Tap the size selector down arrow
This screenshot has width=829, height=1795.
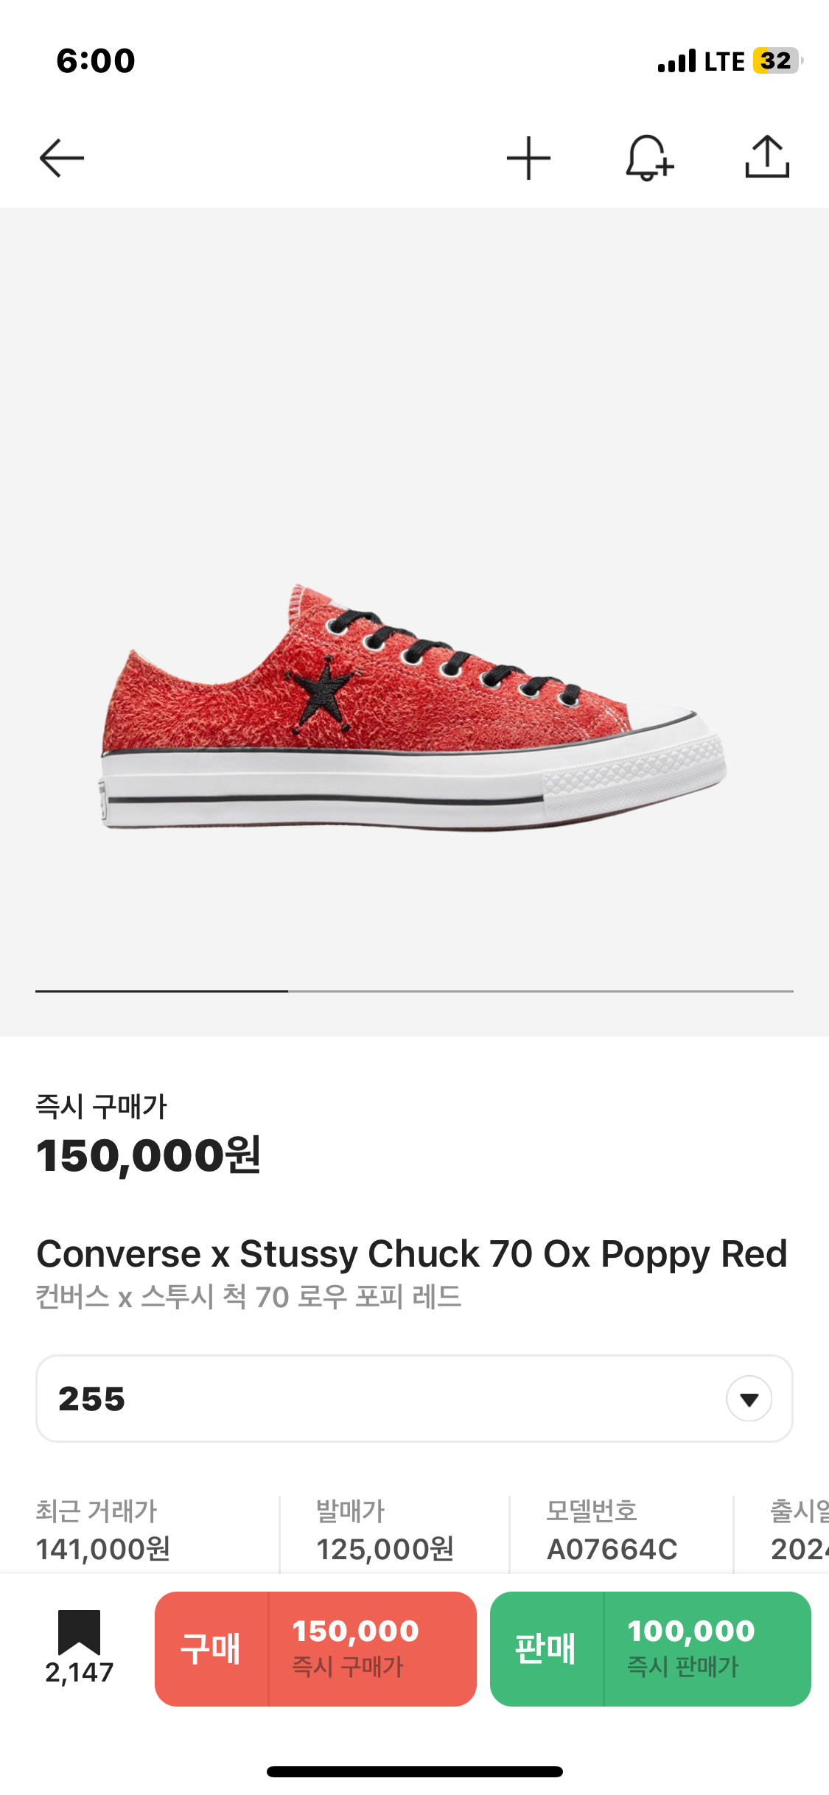tap(749, 1399)
